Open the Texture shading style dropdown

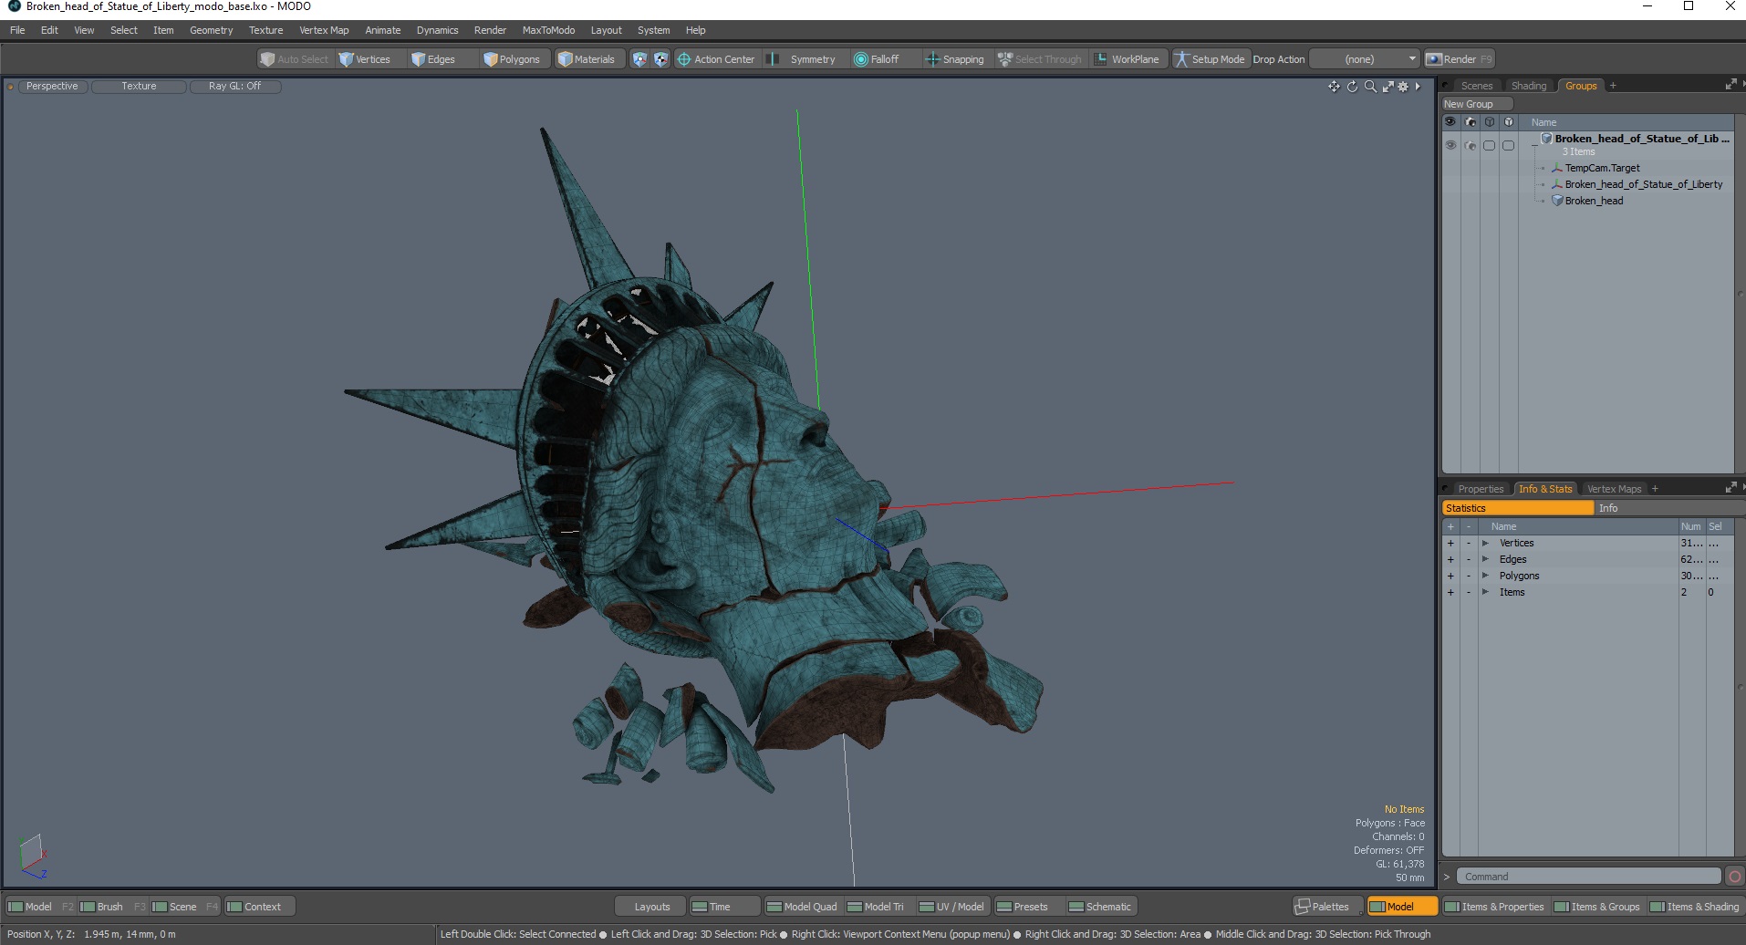(139, 86)
